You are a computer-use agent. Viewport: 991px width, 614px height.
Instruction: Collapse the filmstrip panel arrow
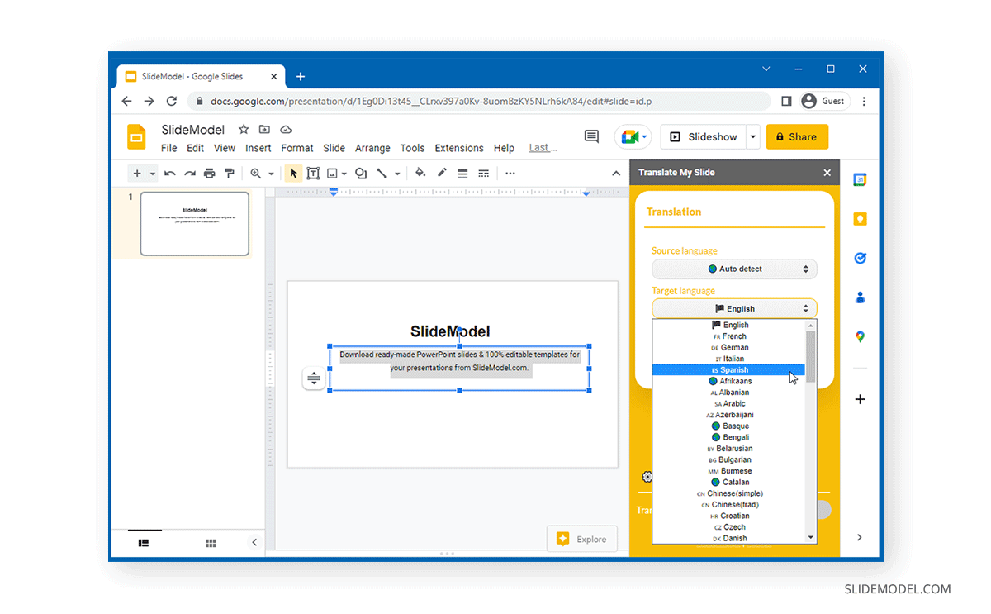(254, 543)
